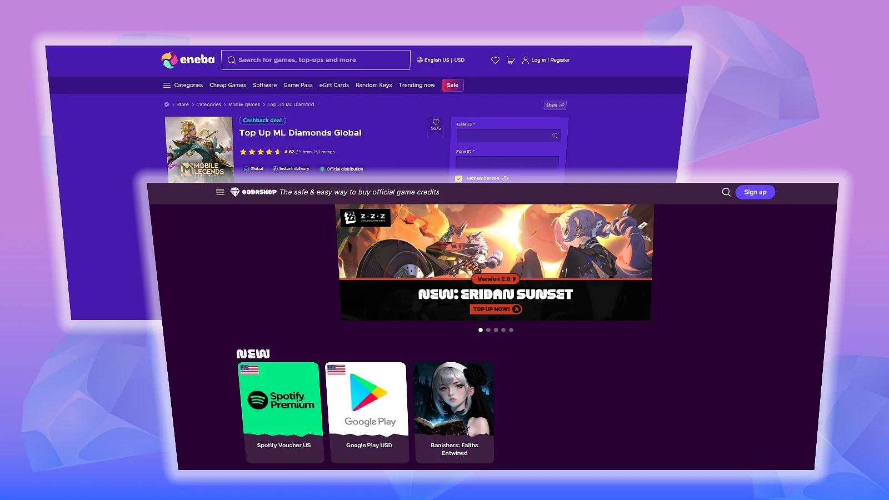This screenshot has height=500, width=889.
Task: Click the Codashop diamond logo
Action: 235,192
